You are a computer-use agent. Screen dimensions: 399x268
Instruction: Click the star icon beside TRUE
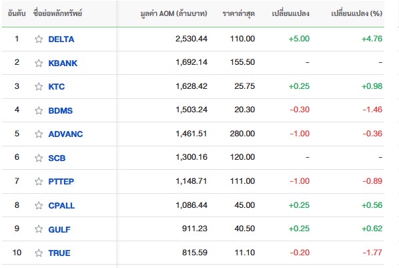39,253
